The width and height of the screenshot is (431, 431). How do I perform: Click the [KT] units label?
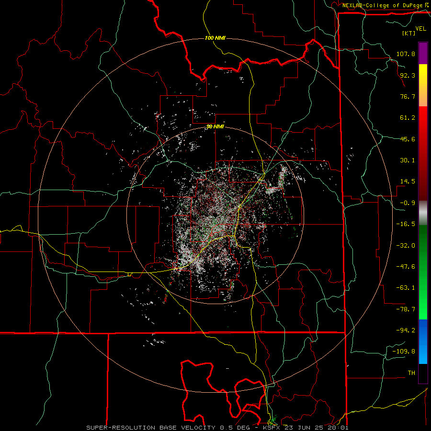[x=408, y=33]
